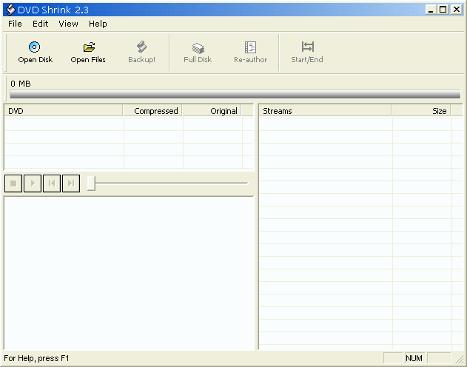Click the 'For Help, press F1' status text

pyautogui.click(x=36, y=358)
